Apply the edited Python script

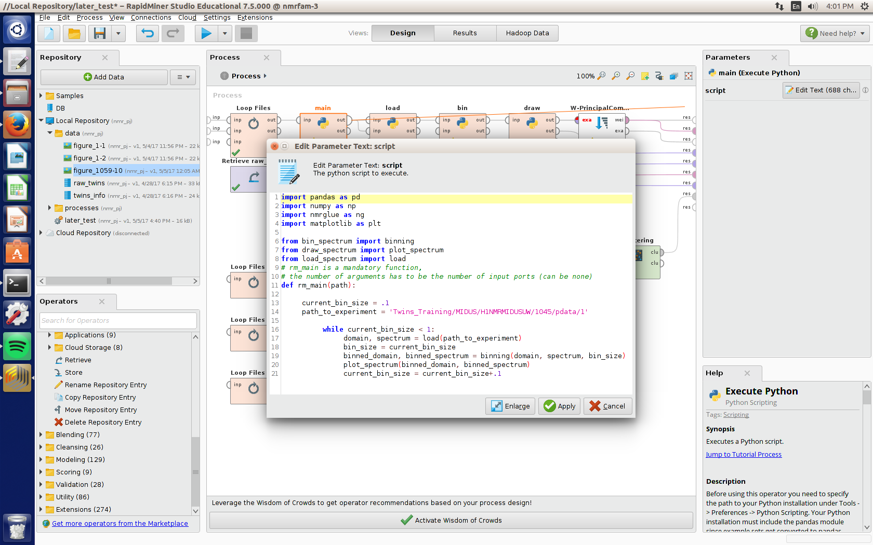559,406
